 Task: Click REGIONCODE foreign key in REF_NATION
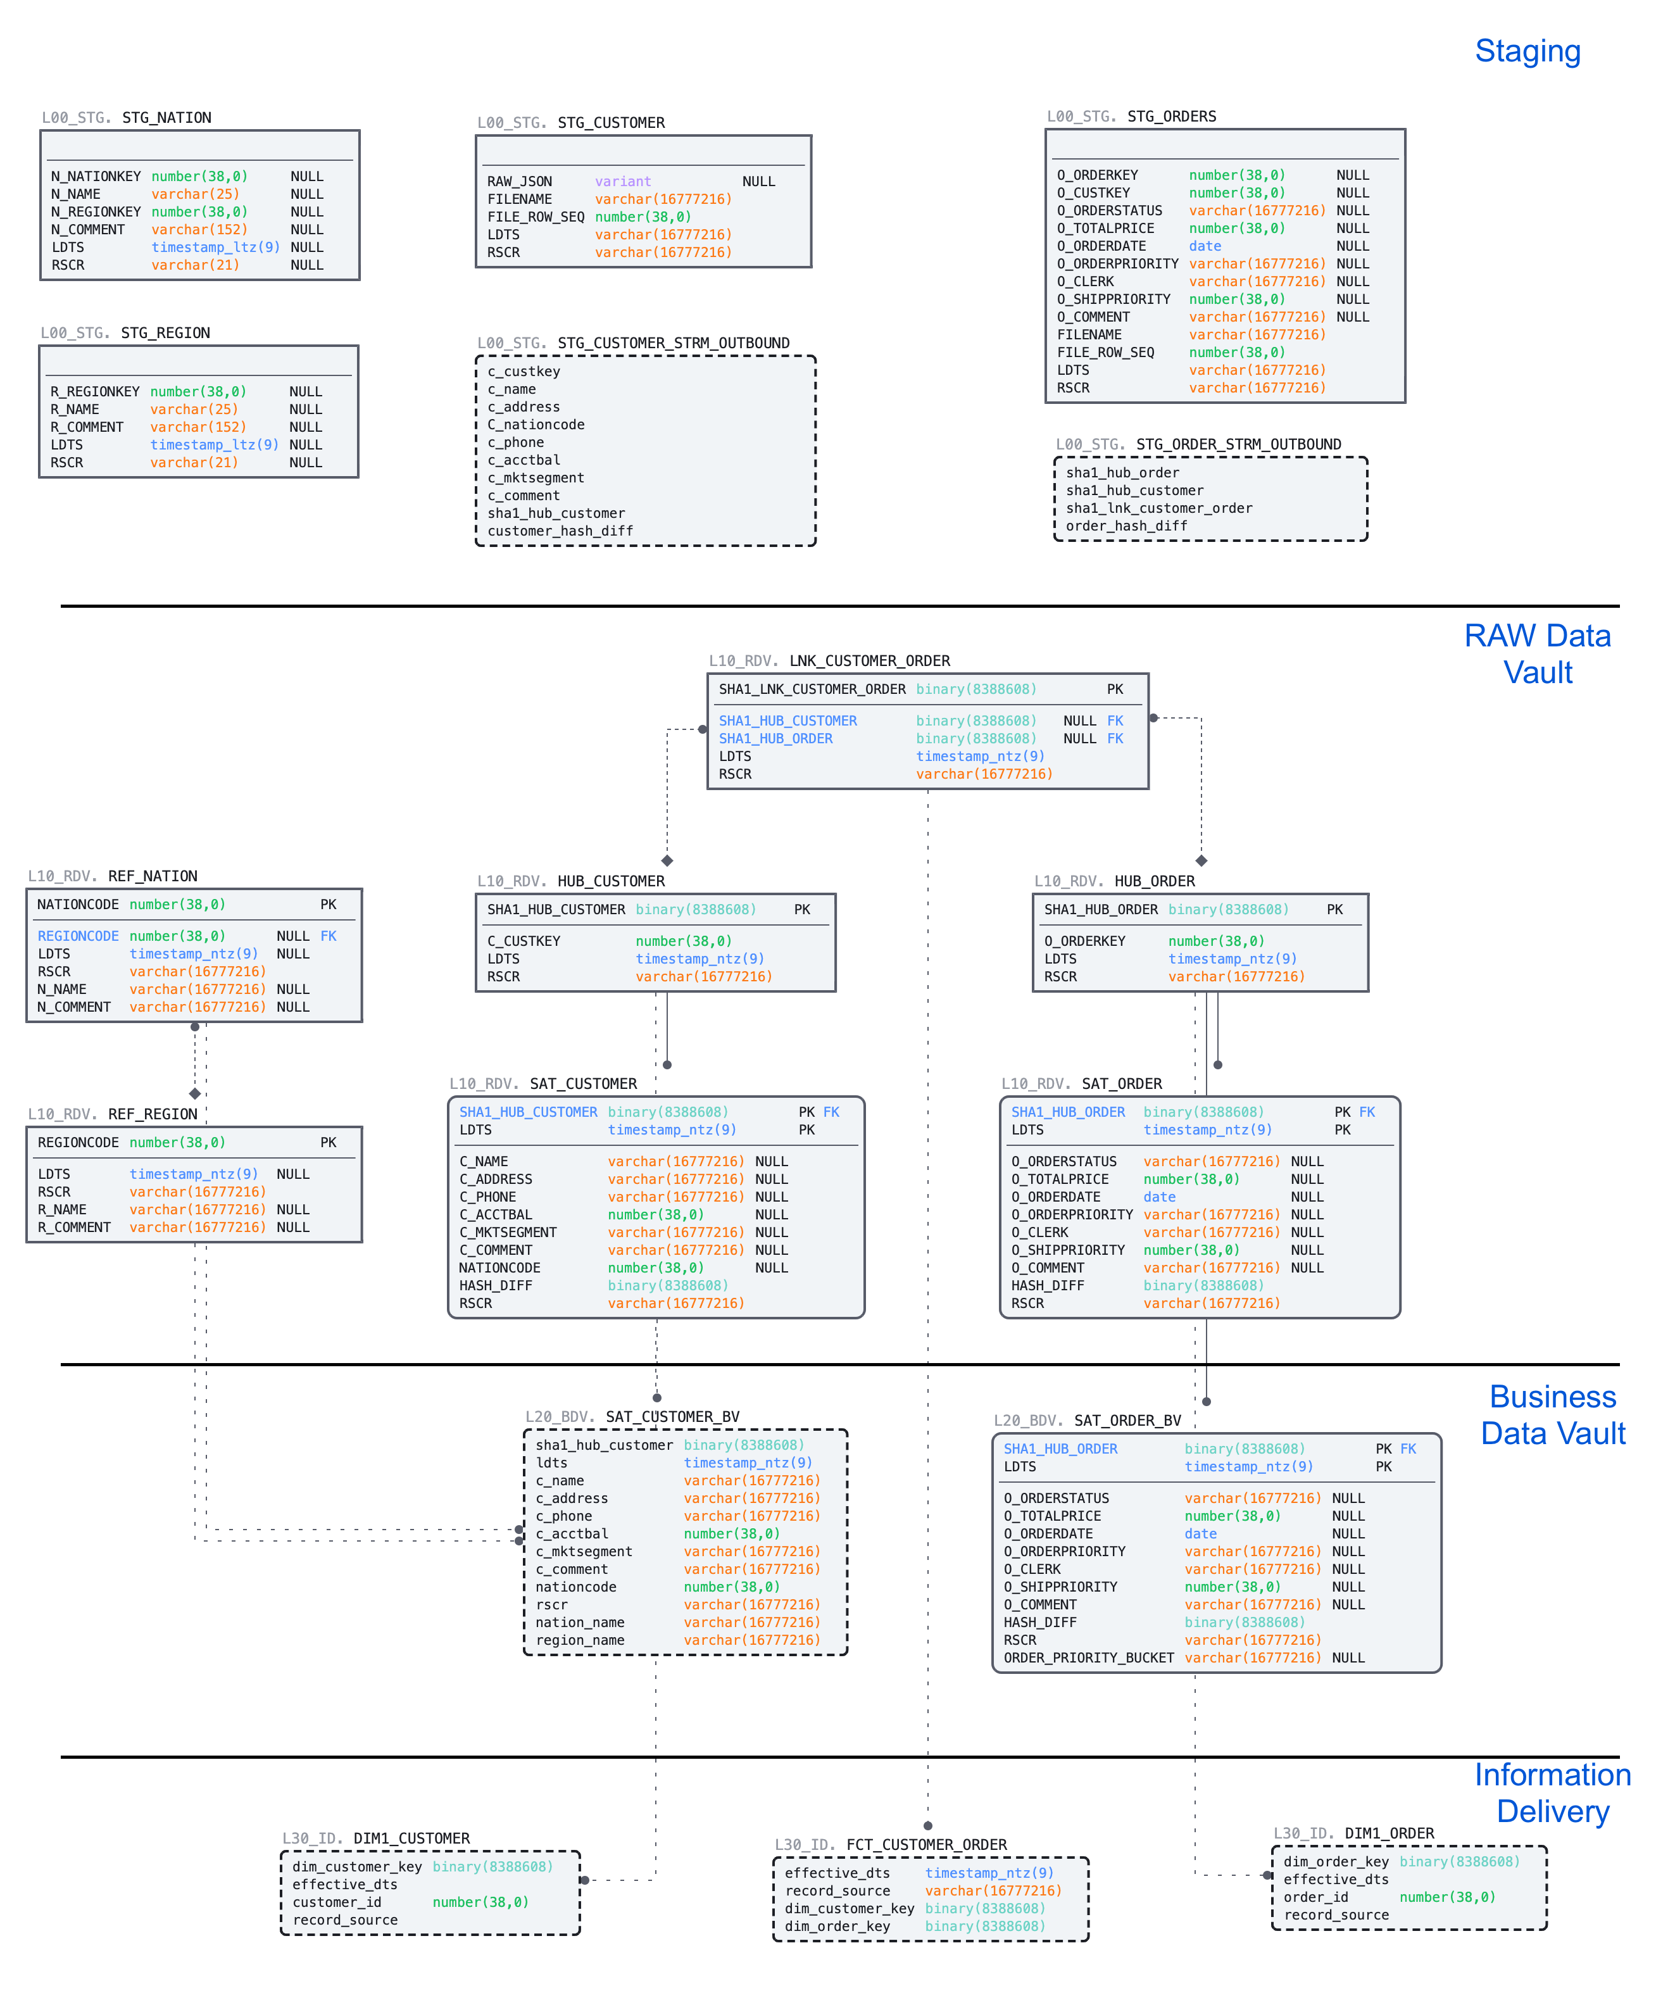[x=78, y=936]
